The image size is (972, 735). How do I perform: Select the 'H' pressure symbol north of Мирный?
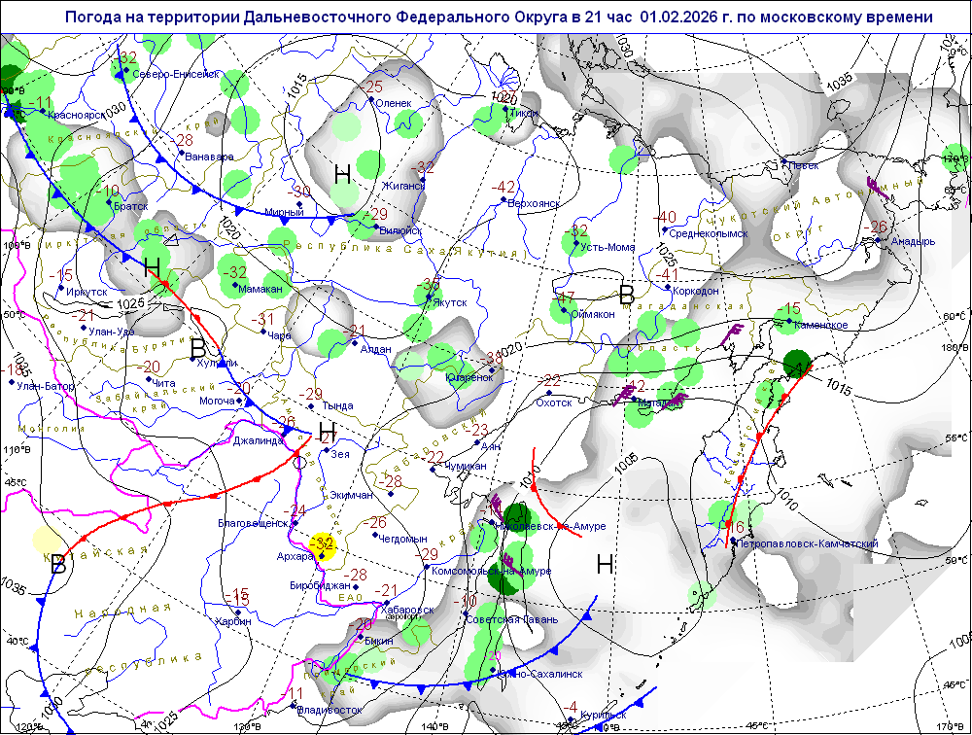point(342,175)
